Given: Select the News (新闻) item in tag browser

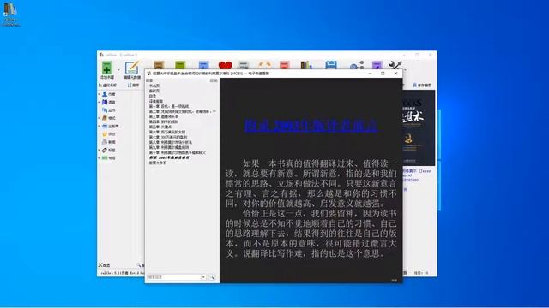Looking at the screenshot, I should (x=109, y=142).
